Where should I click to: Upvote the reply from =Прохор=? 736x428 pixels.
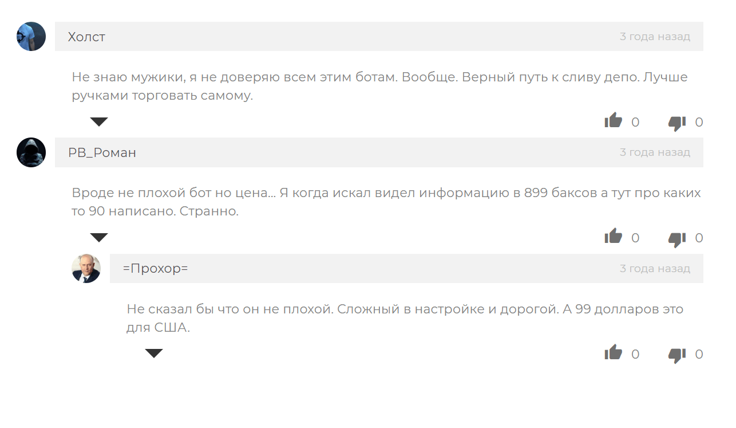point(613,353)
